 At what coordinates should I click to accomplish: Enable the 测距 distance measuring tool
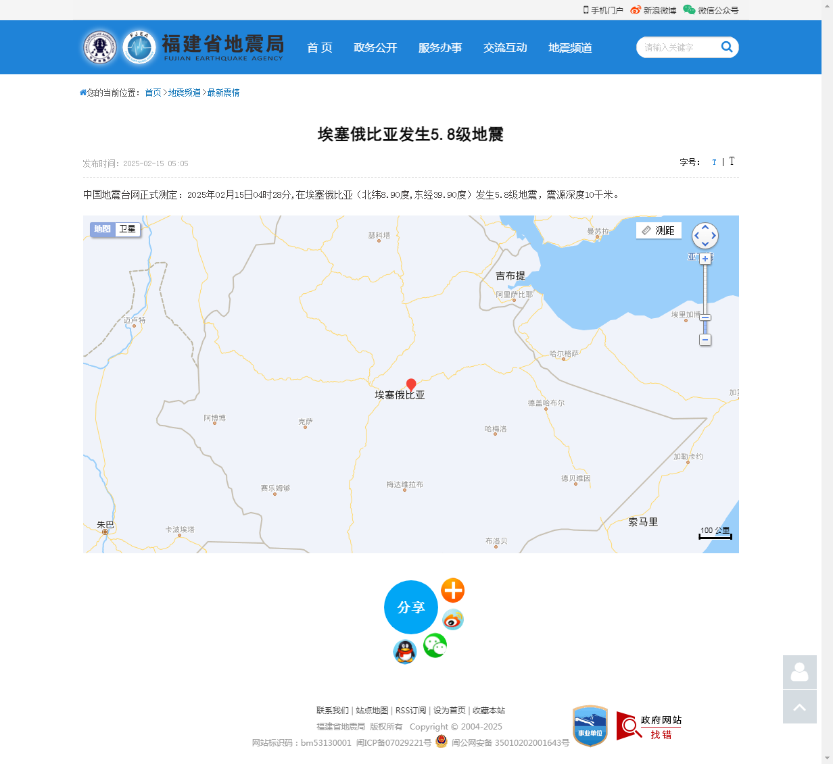(x=658, y=230)
